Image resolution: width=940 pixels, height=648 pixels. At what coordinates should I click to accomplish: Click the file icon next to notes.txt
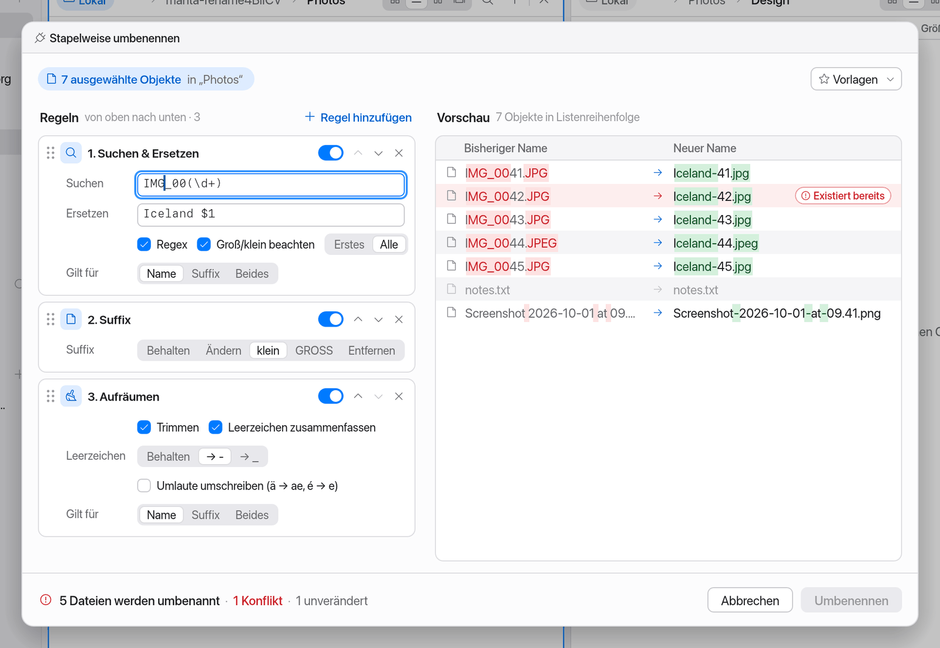451,289
